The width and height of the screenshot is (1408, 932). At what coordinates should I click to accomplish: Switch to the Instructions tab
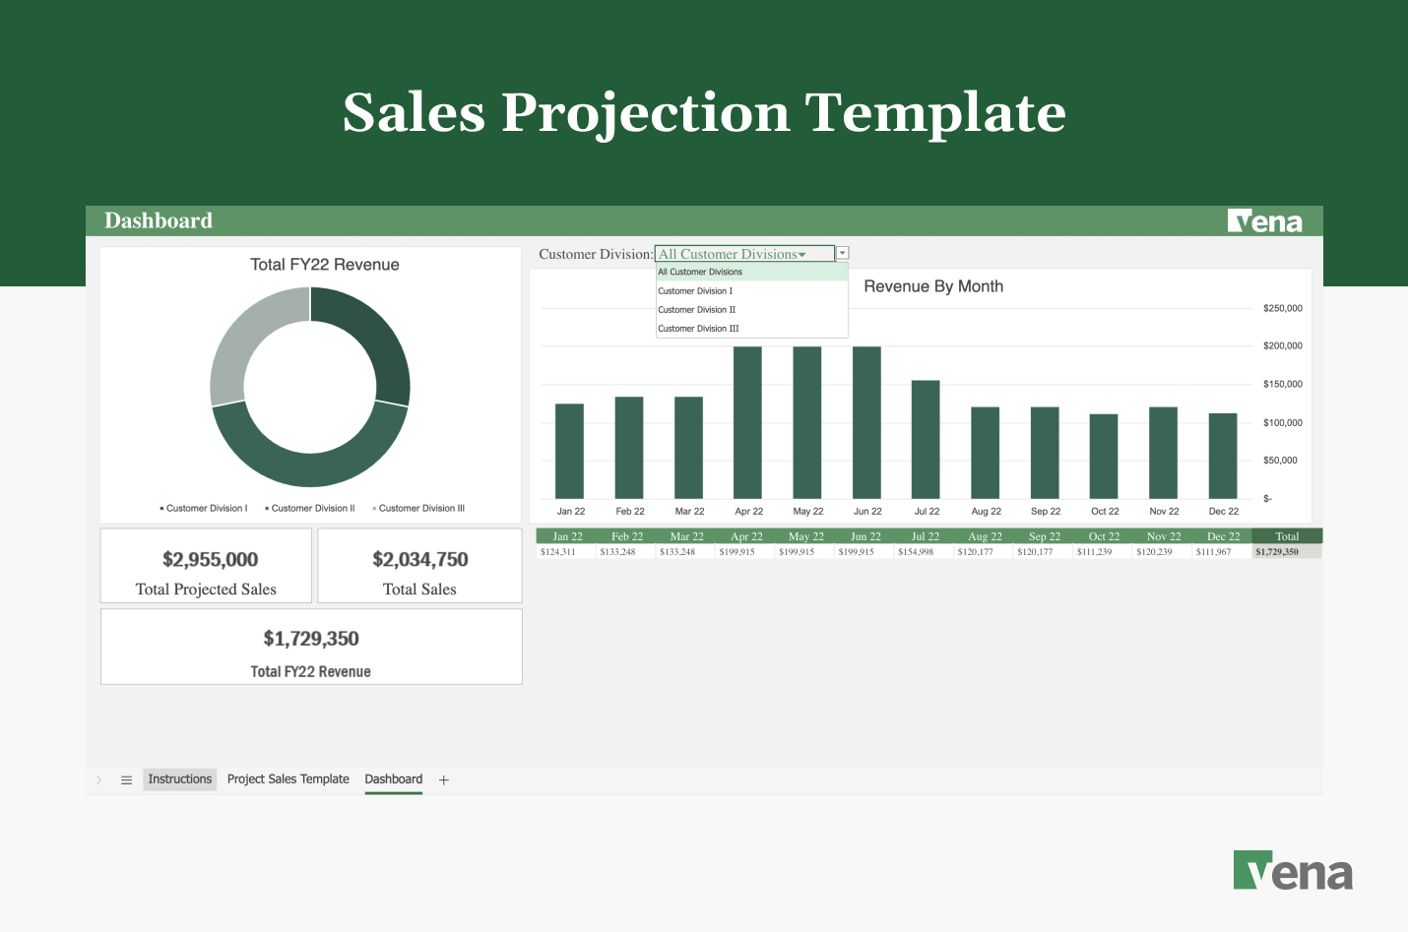(x=179, y=779)
